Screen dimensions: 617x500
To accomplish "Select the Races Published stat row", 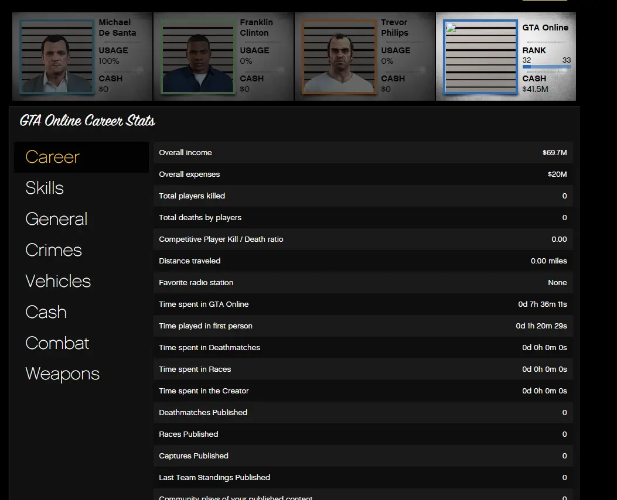I will (363, 434).
